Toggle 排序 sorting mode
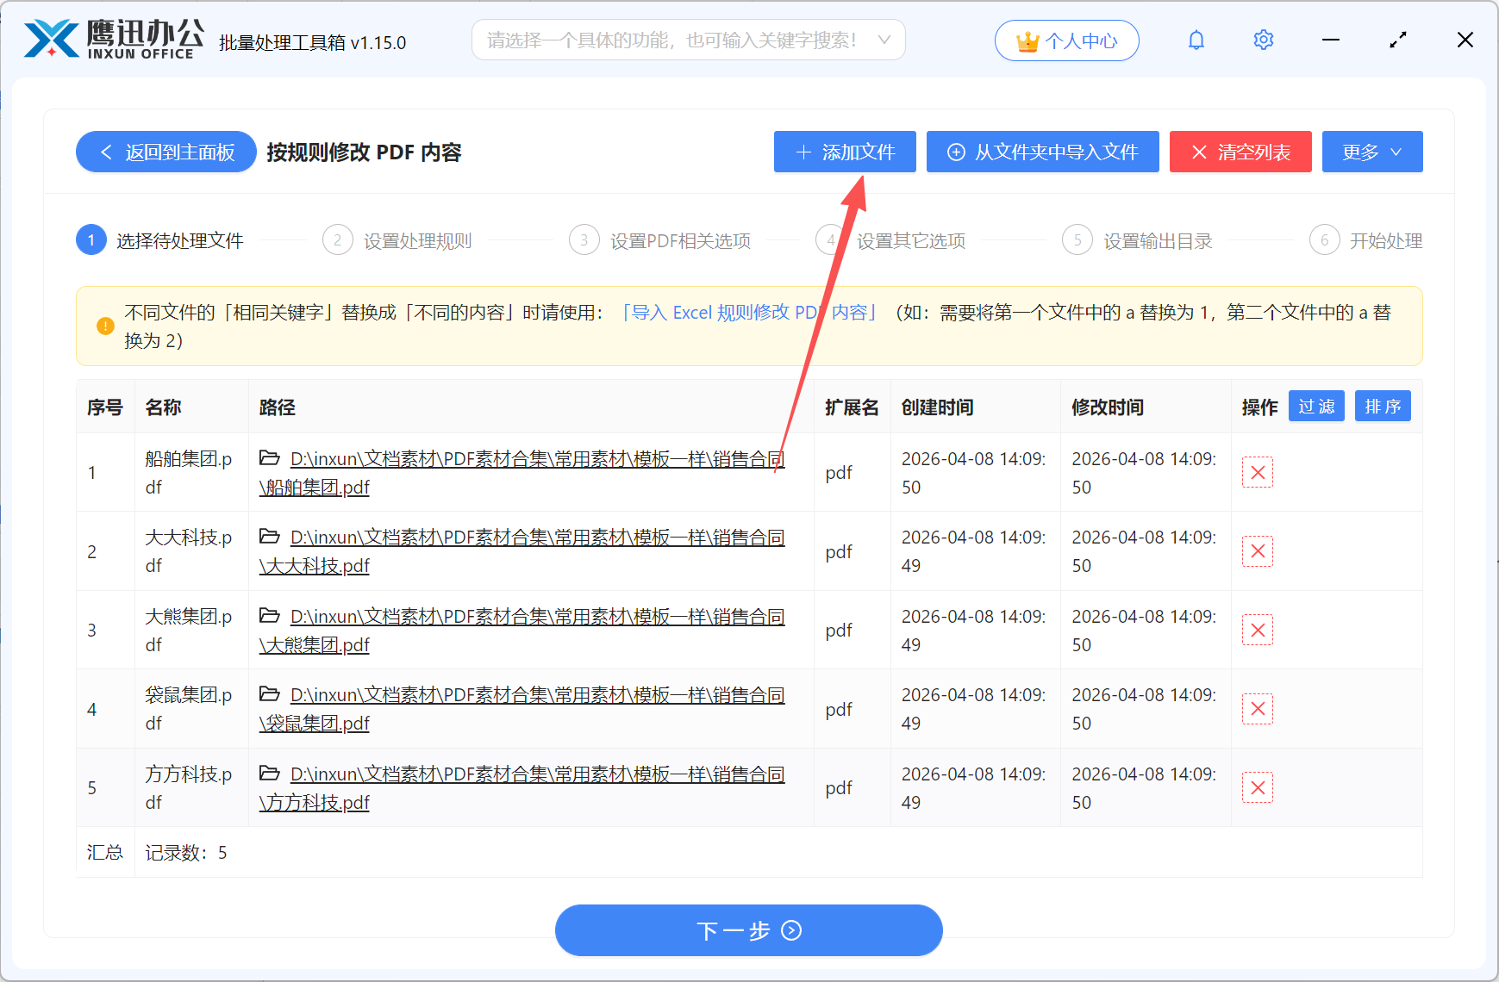 click(1383, 406)
